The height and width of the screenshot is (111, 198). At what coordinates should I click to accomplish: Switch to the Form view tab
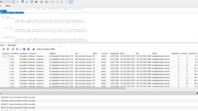pyautogui.click(x=12, y=45)
